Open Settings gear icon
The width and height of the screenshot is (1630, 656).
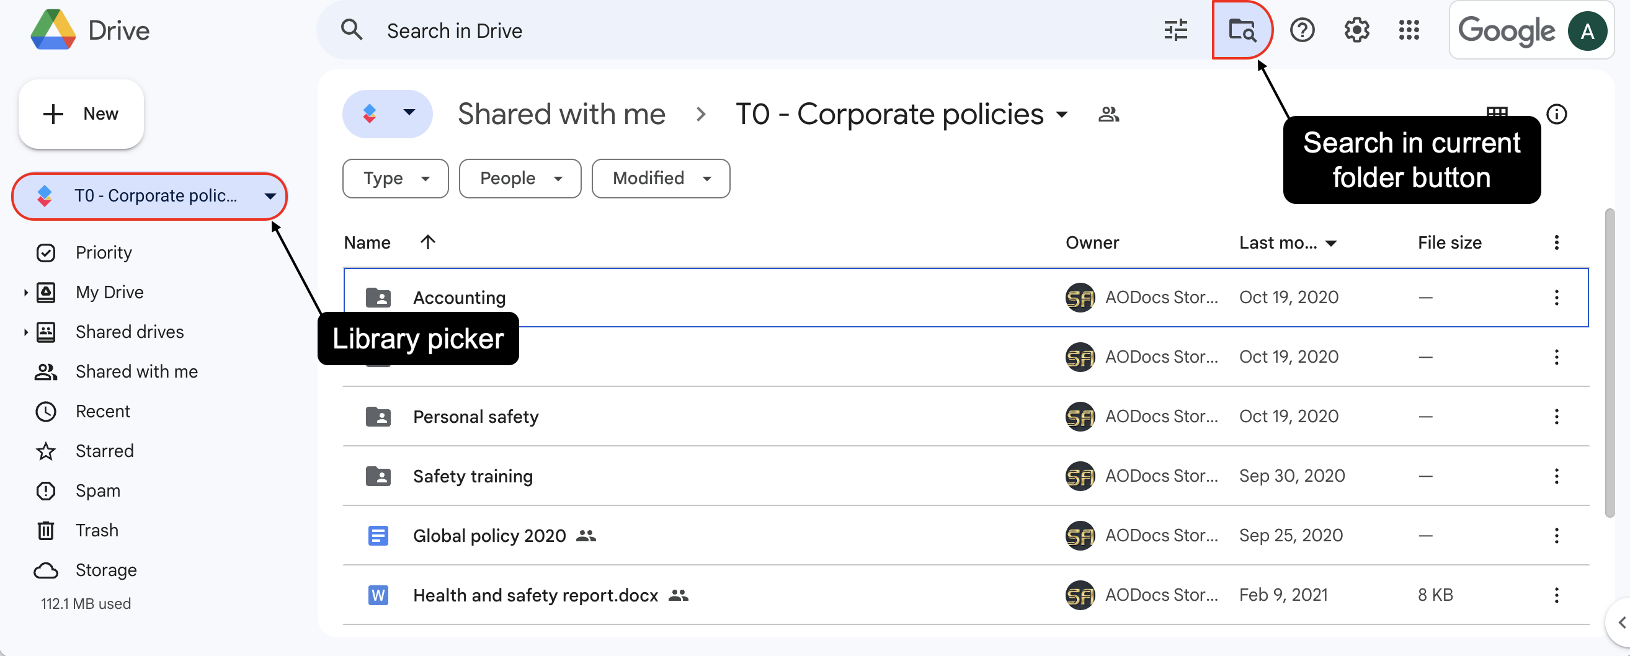1356,30
